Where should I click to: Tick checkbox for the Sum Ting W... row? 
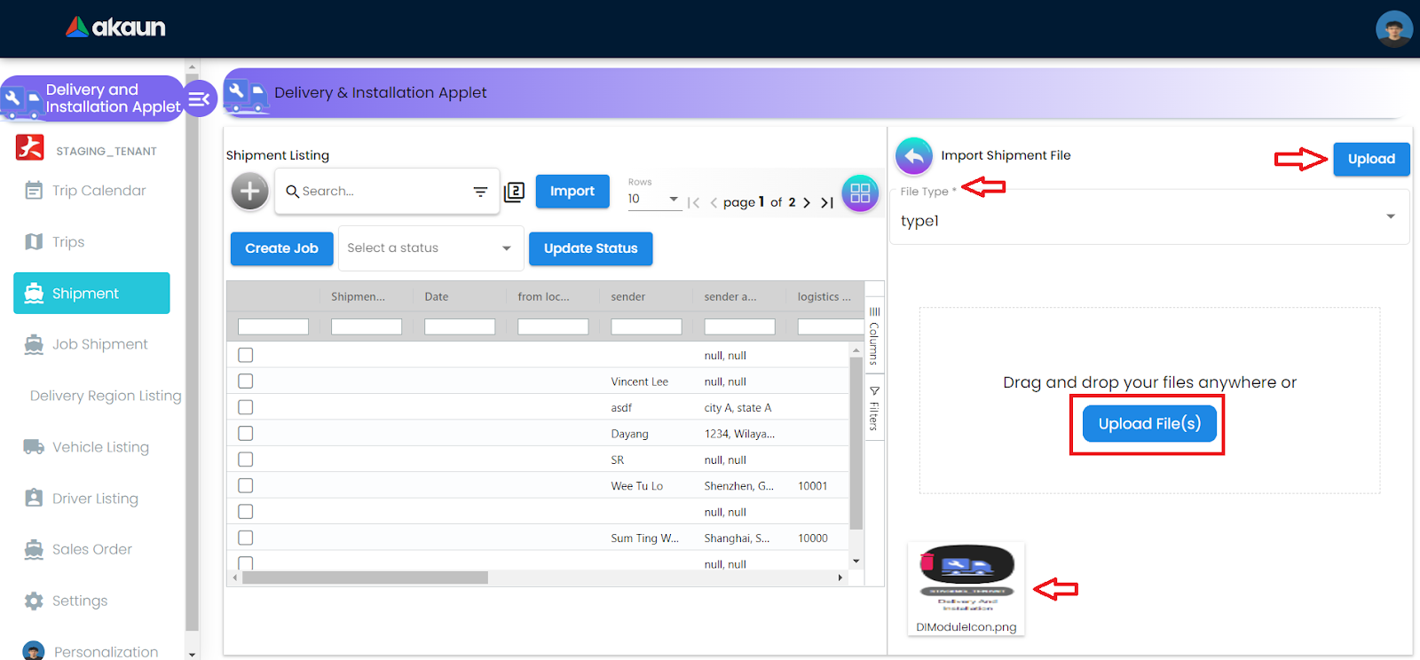[246, 538]
